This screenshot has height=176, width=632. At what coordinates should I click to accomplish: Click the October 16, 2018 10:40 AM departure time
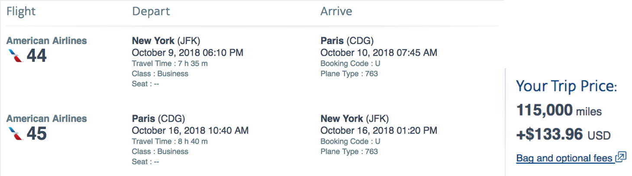[190, 130]
